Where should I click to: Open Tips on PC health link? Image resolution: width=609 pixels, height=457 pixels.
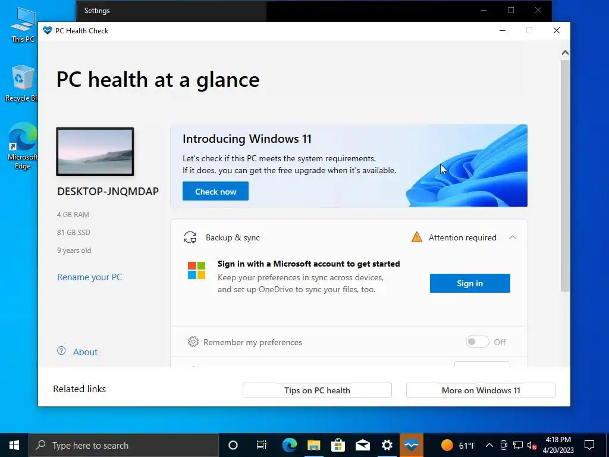pyautogui.click(x=317, y=390)
